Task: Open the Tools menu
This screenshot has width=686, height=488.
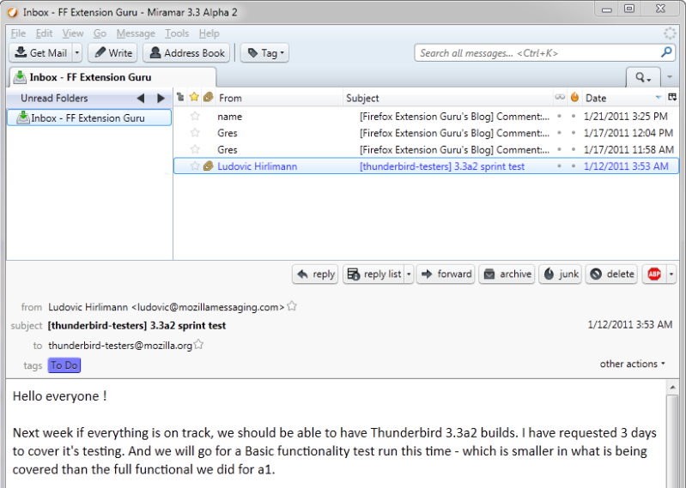Action: [177, 33]
